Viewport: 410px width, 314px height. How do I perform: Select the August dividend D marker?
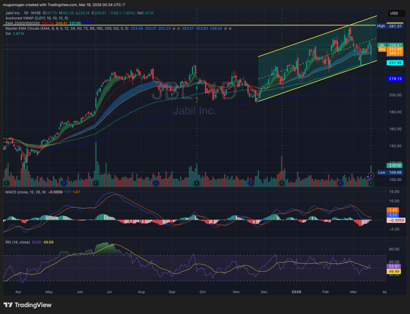pos(156,183)
